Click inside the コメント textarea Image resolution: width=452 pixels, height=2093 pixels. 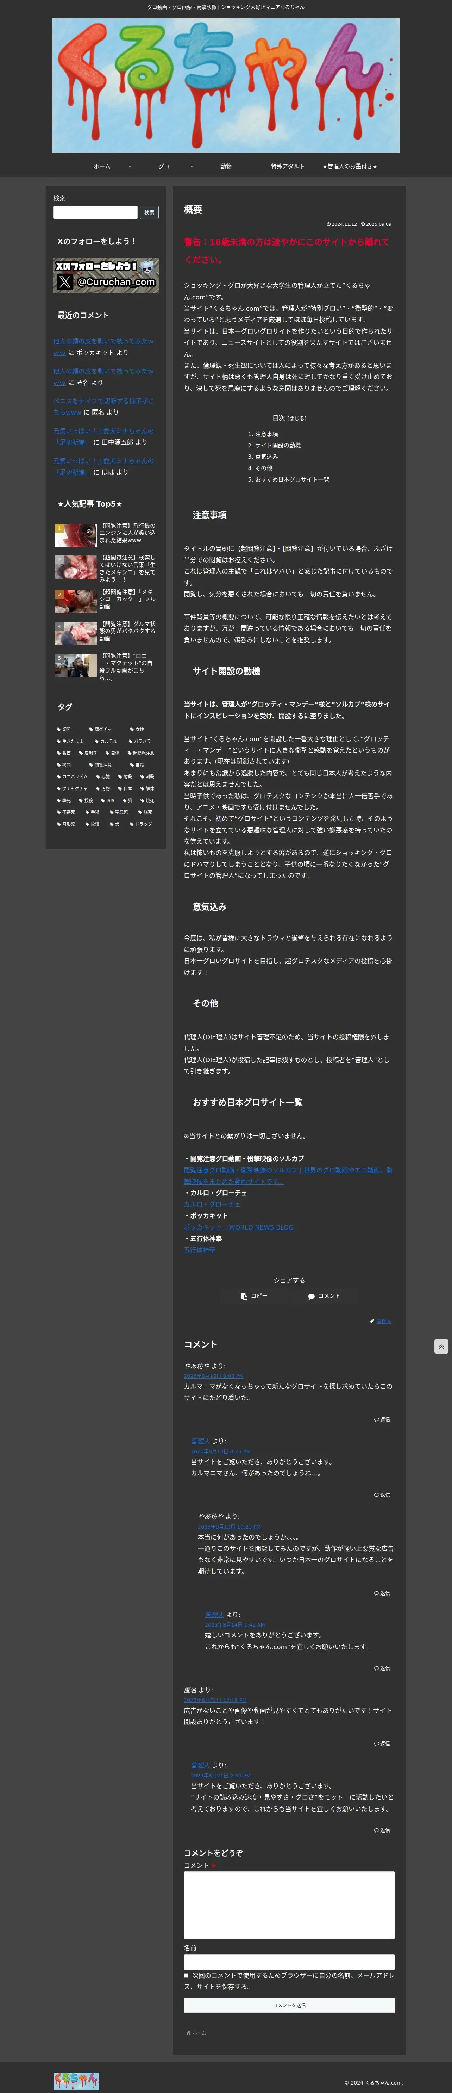289,1905
